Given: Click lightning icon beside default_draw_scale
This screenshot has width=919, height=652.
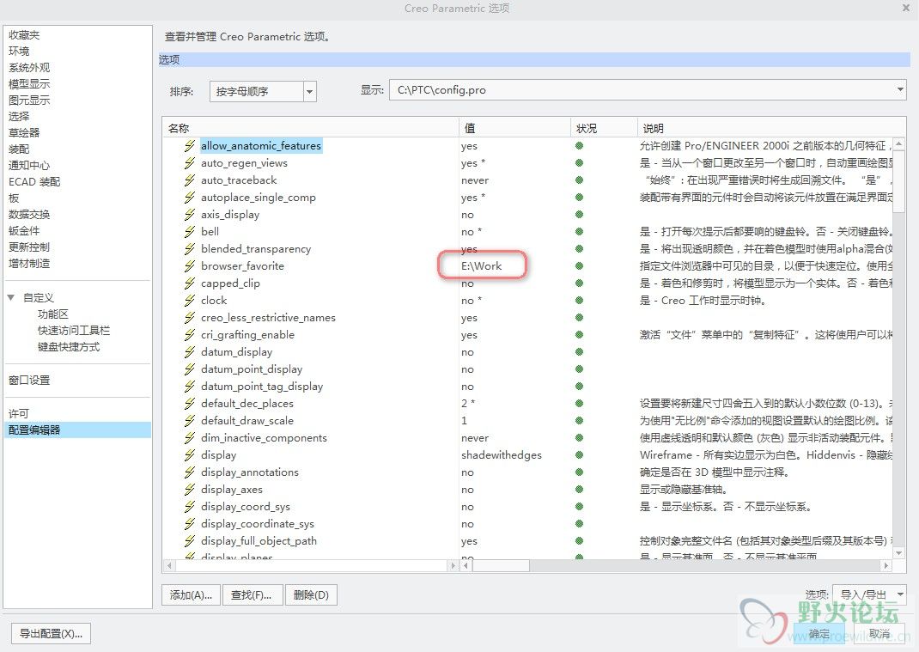Looking at the screenshot, I should 189,421.
